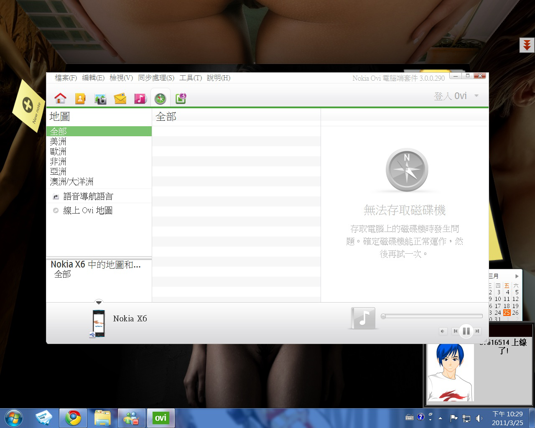
Task: Click the keyboard input icon in tray
Action: [410, 417]
